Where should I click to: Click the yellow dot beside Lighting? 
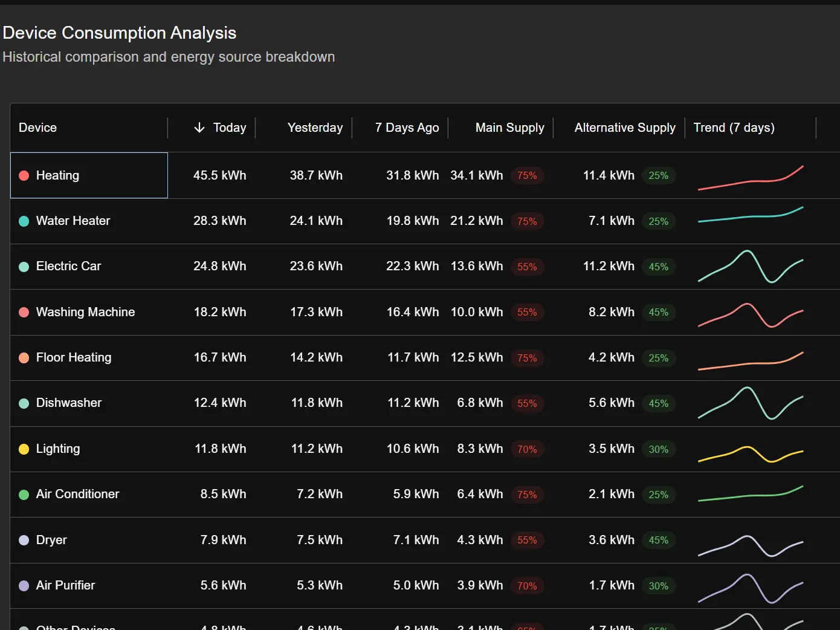coord(24,449)
